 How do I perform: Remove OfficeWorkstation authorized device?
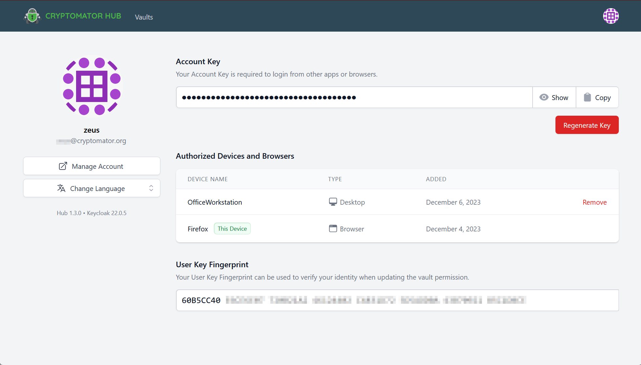595,202
